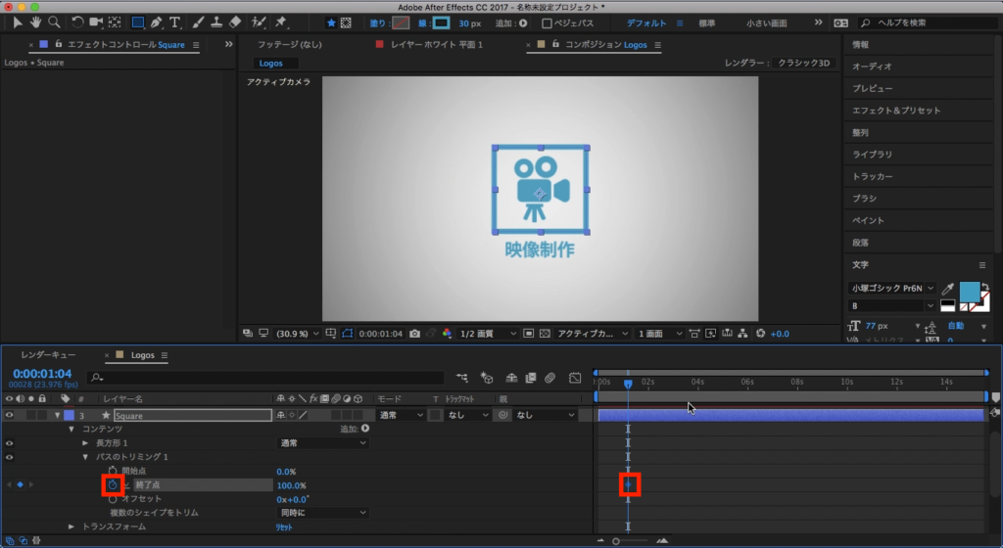This screenshot has height=548, width=1003.
Task: Select the Rotation tool
Action: click(78, 23)
